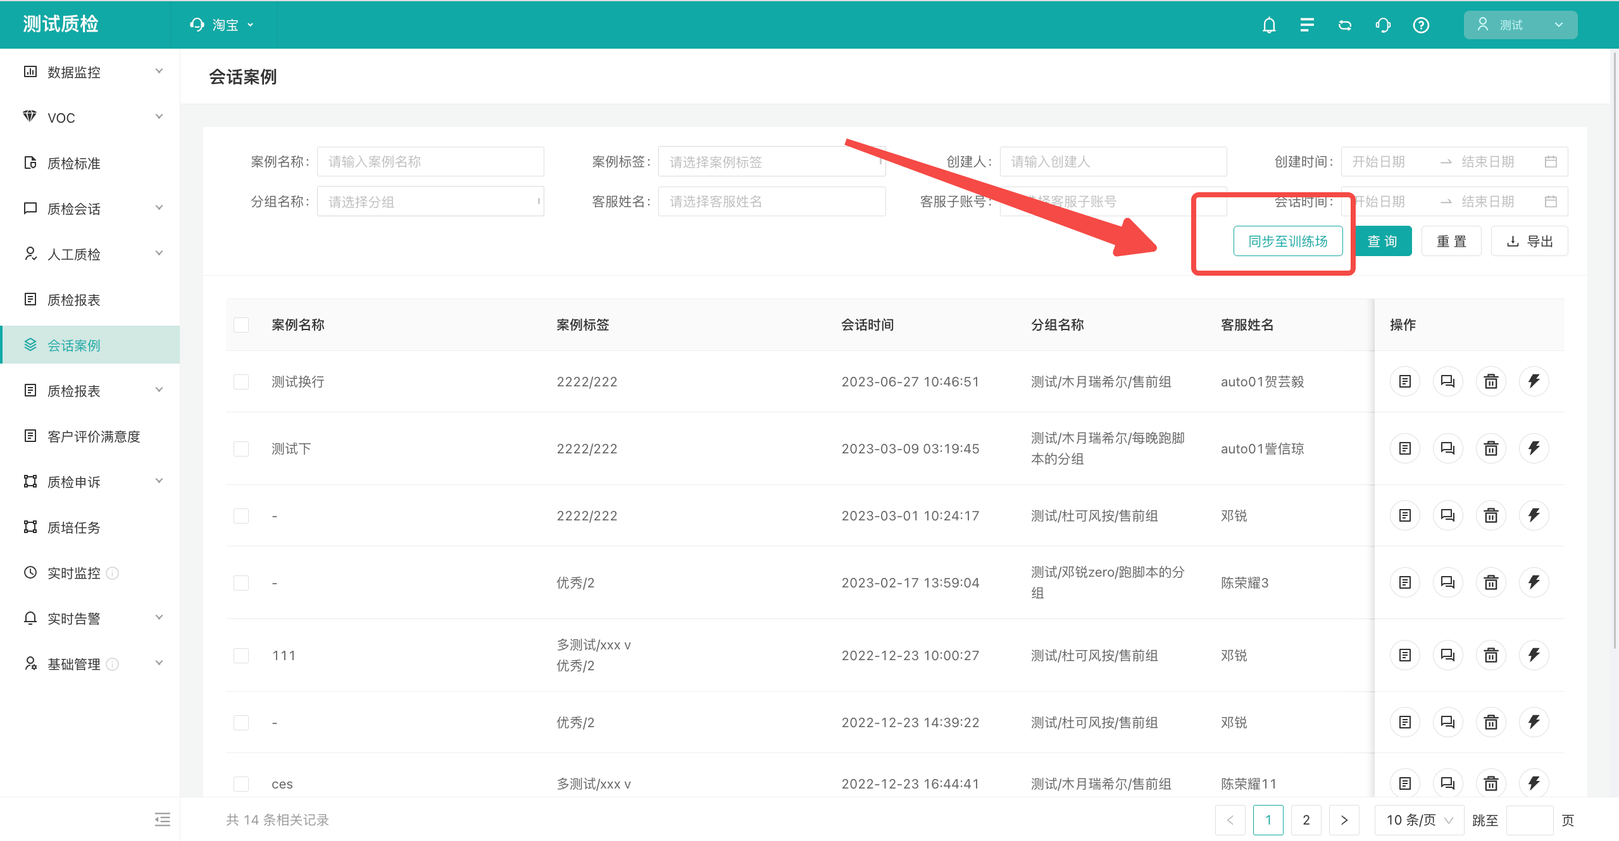Check the box for 测试下 row
Image resolution: width=1619 pixels, height=841 pixels.
tap(241, 449)
